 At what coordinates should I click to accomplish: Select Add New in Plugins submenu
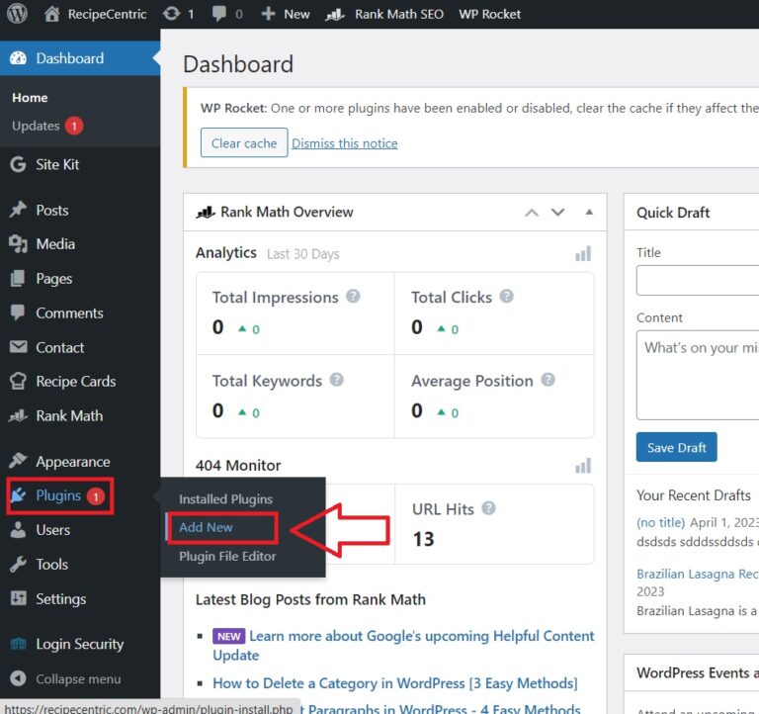click(206, 527)
